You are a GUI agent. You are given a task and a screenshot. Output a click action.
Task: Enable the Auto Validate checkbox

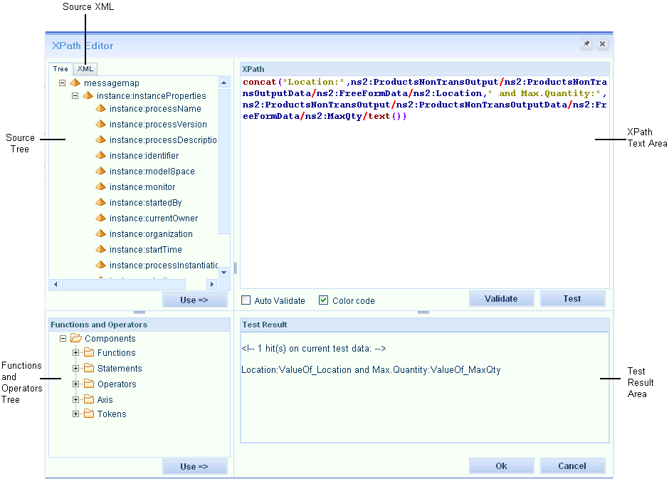click(246, 300)
